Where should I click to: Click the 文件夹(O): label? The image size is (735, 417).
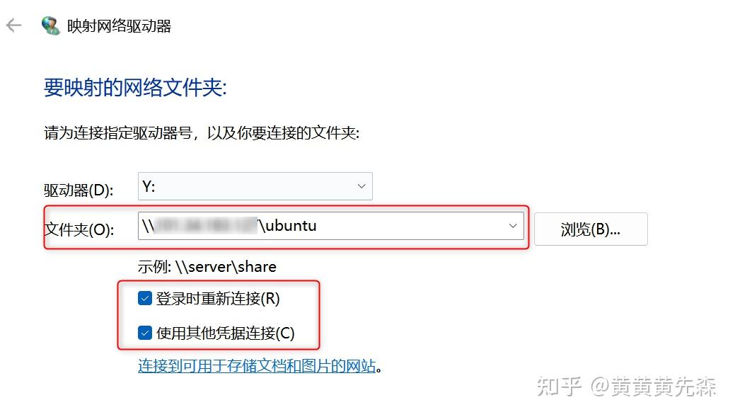click(79, 230)
